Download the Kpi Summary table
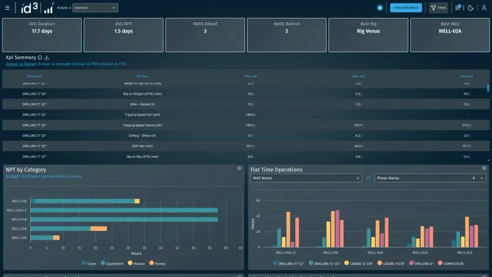 47,58
